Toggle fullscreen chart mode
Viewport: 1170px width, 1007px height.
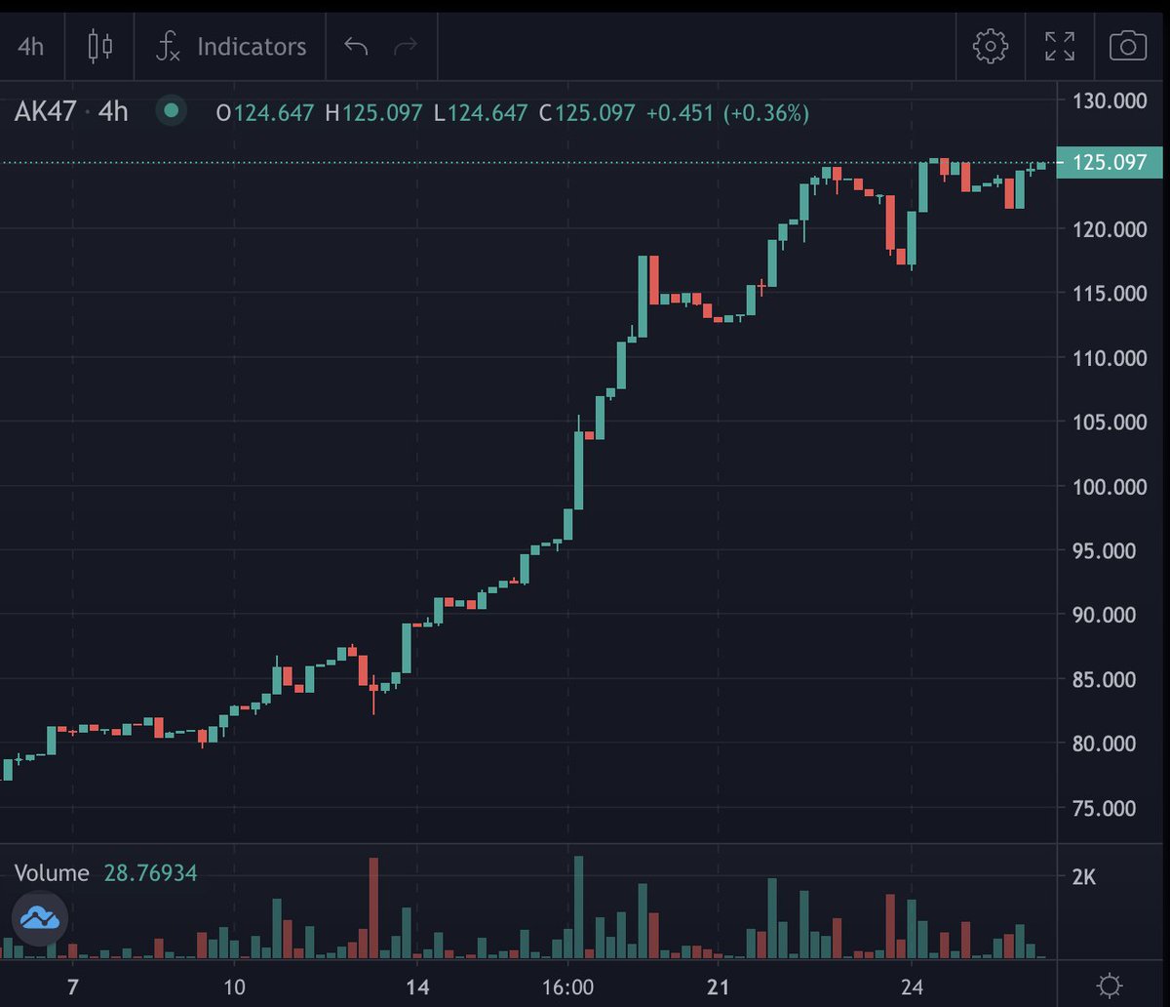1060,46
